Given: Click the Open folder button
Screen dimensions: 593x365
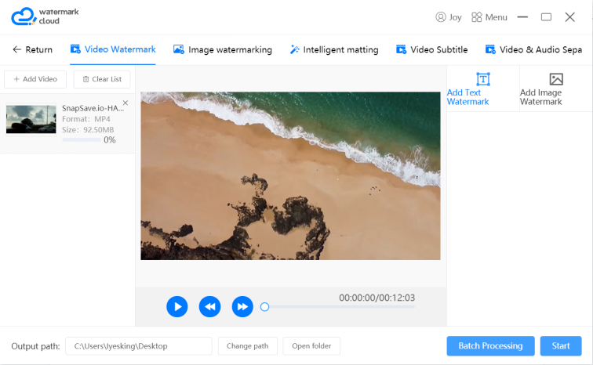Looking at the screenshot, I should click(311, 346).
